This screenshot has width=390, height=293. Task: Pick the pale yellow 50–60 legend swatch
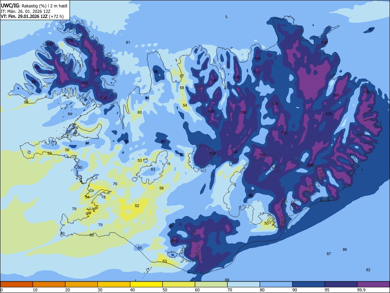(x=179, y=284)
